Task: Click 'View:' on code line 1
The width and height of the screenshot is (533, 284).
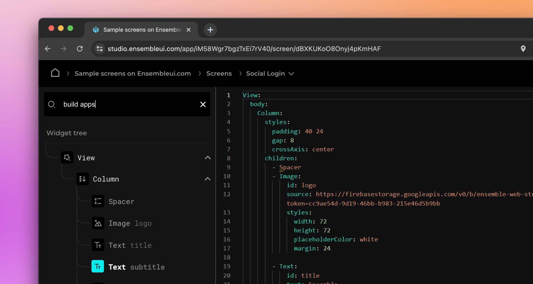Action: 252,95
